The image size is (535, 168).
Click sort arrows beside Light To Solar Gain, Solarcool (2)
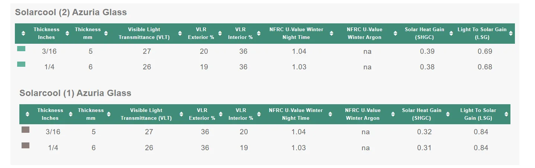click(x=511, y=33)
